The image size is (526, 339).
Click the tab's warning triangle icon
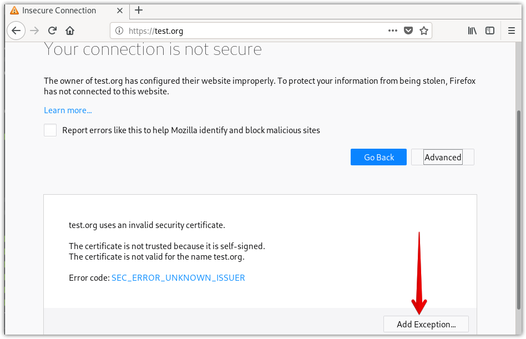(14, 11)
